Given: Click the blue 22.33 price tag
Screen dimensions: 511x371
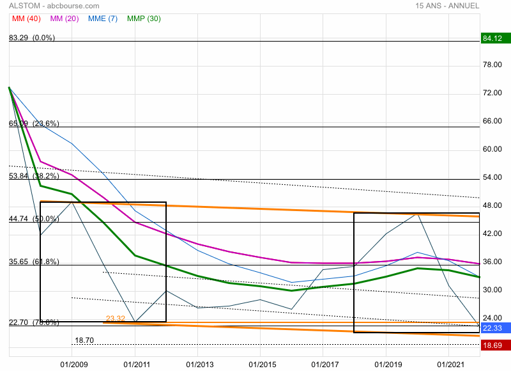Looking at the screenshot, I should point(496,328).
